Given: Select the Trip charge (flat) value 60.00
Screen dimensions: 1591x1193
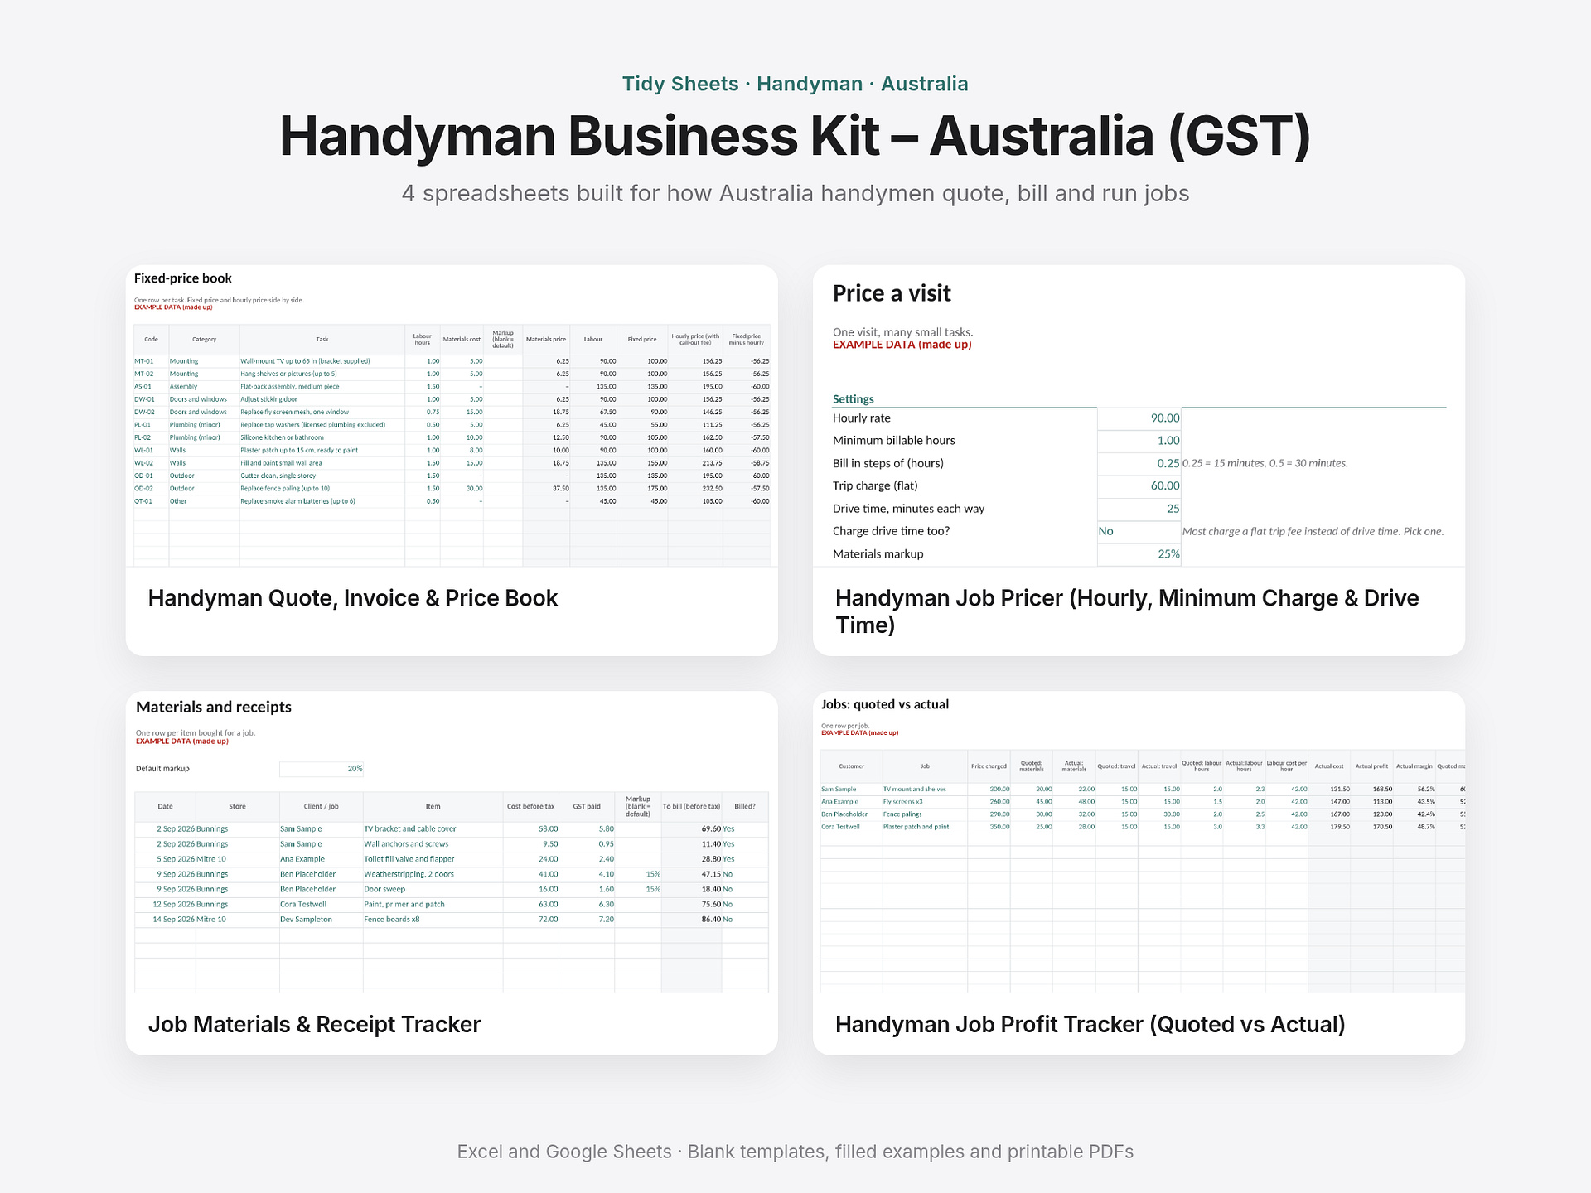Looking at the screenshot, I should click(x=1139, y=486).
